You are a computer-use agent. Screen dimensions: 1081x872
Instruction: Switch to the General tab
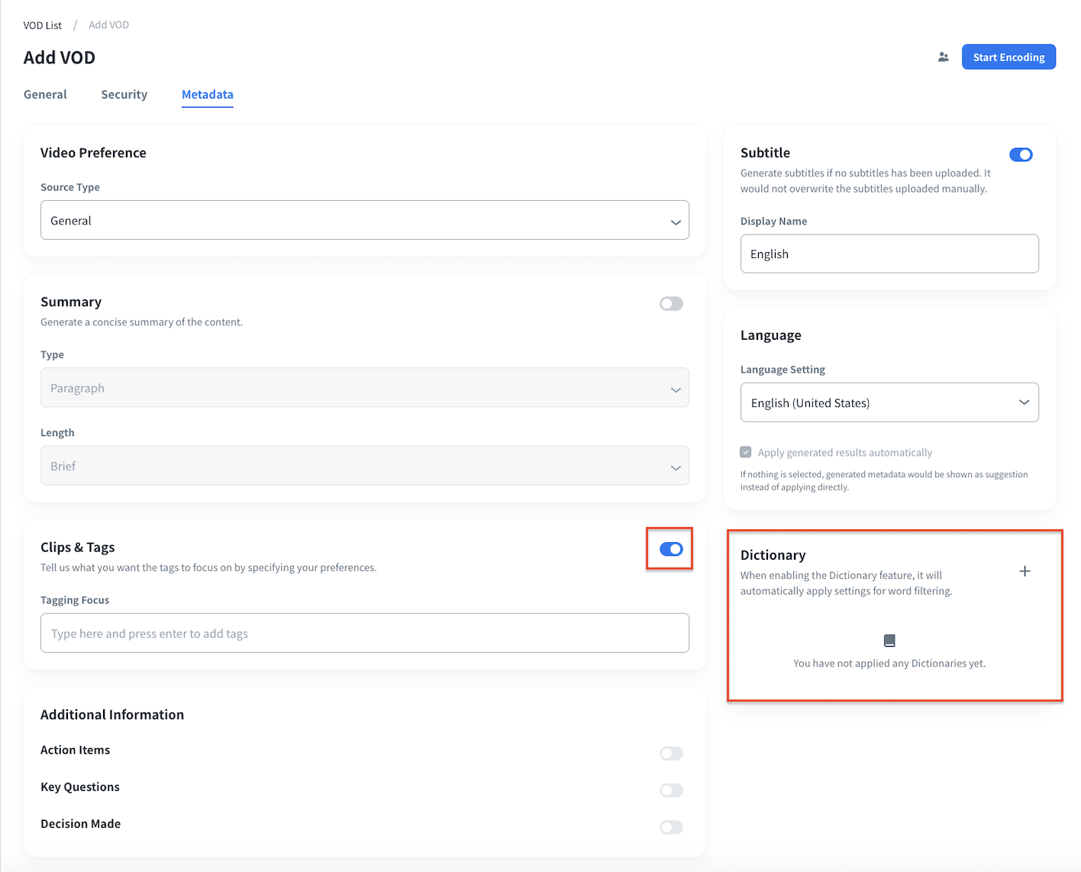[45, 95]
